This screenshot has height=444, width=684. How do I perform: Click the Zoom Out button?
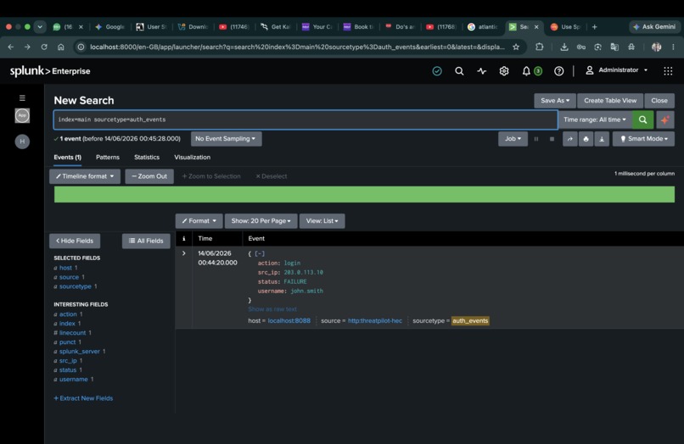click(x=149, y=176)
